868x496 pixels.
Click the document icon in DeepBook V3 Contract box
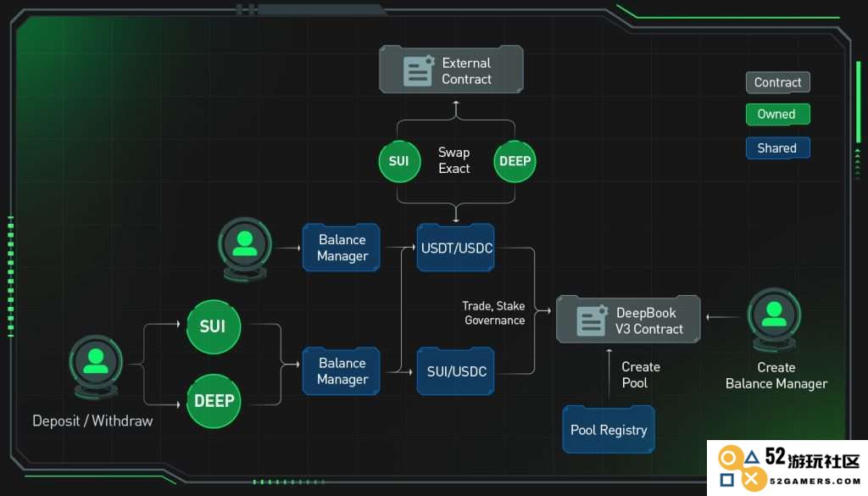pos(592,320)
